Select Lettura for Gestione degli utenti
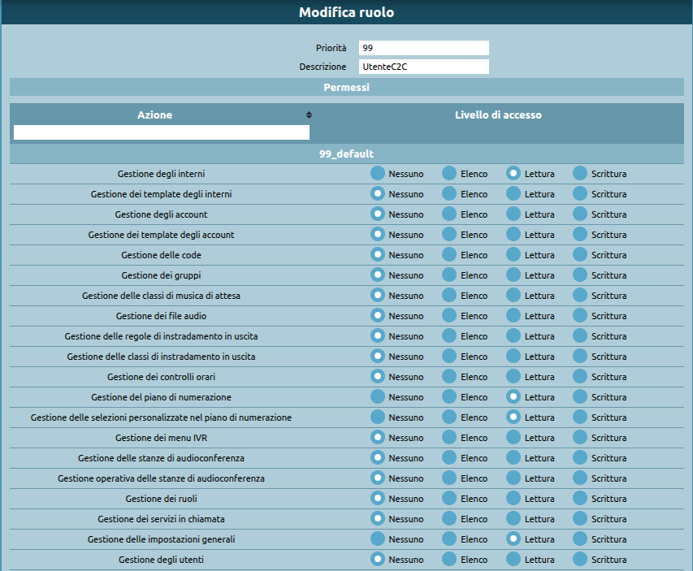The image size is (693, 571). coord(513,559)
